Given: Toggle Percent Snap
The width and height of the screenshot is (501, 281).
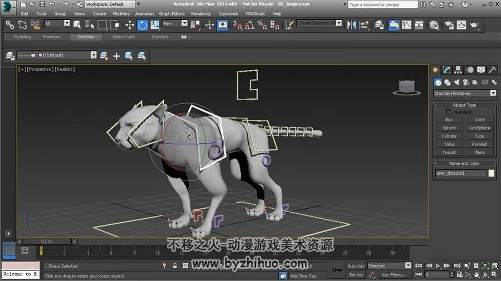Looking at the screenshot, I should tap(262, 24).
